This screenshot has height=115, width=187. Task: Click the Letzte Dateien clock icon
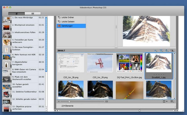(59, 22)
